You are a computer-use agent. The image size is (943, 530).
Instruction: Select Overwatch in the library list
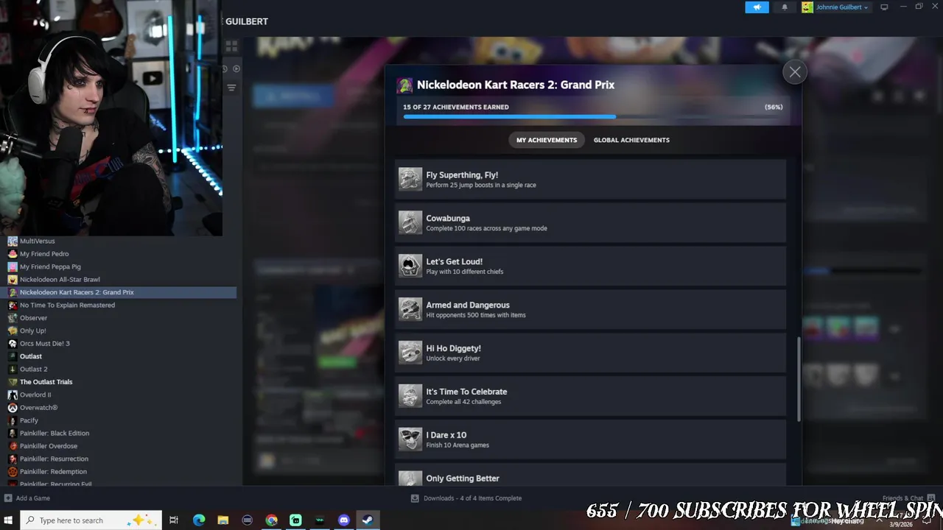pos(38,407)
